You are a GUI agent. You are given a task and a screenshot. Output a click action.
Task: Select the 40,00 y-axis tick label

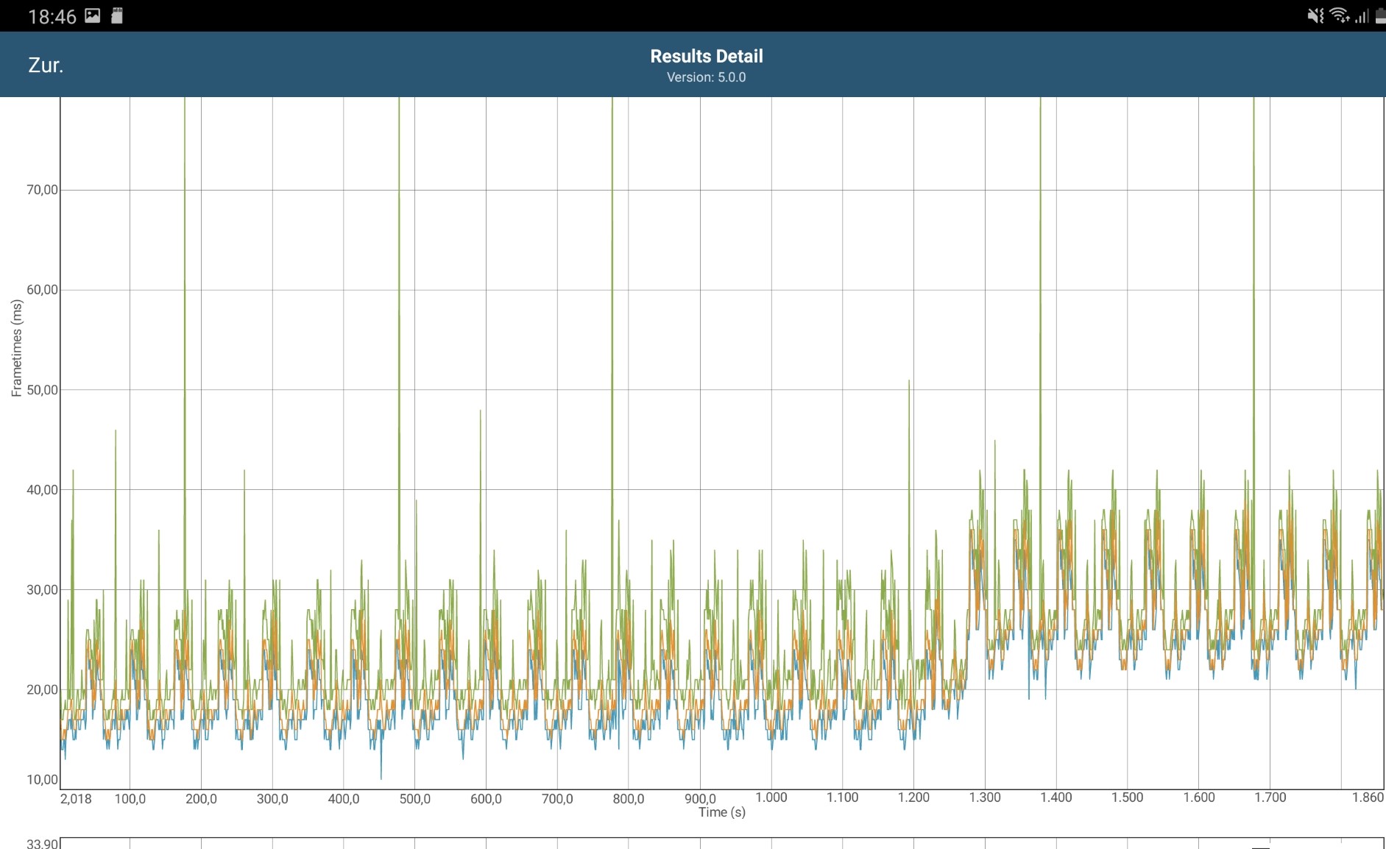pos(42,490)
